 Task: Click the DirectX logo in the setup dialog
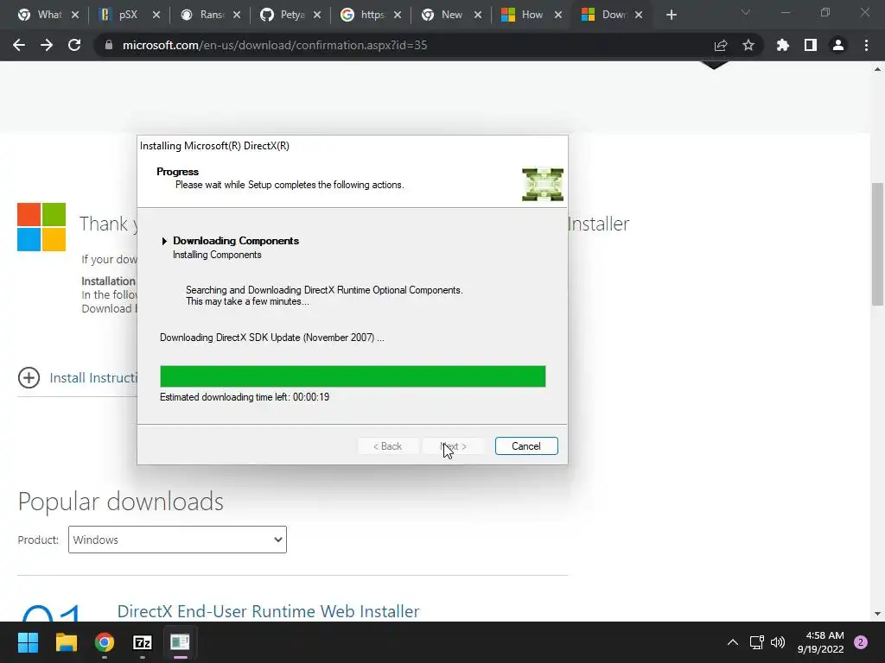coord(543,185)
